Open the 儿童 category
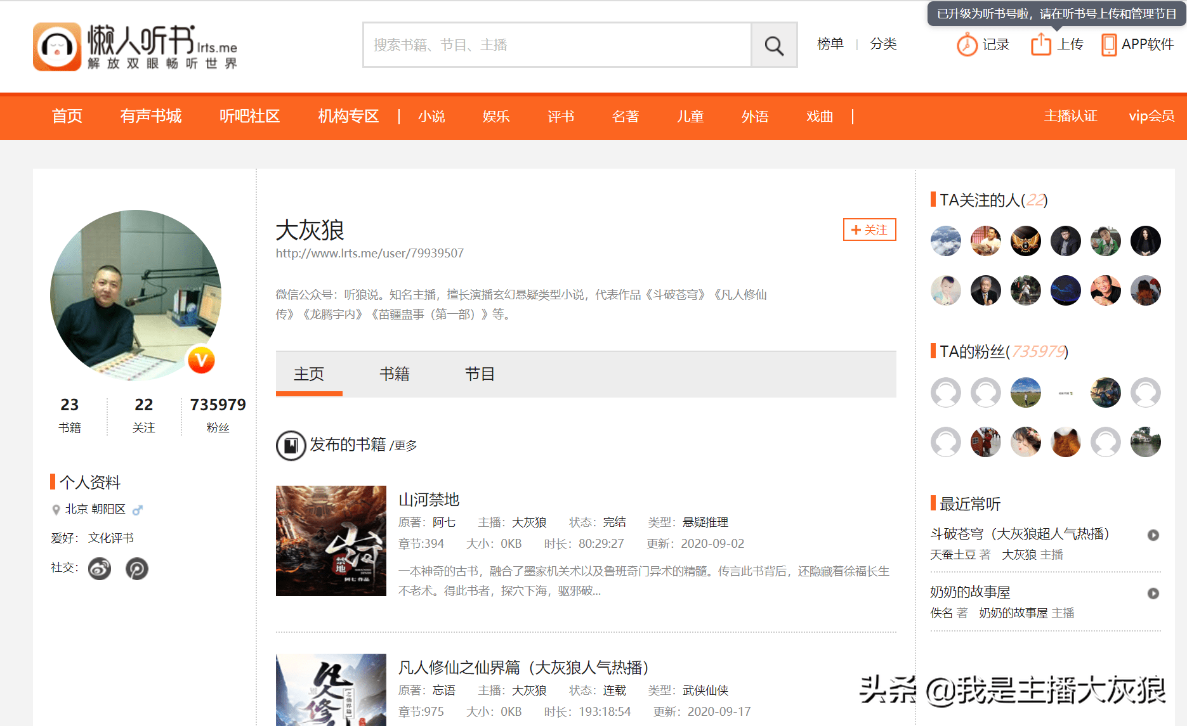Screen dimensions: 1187x726 690,117
